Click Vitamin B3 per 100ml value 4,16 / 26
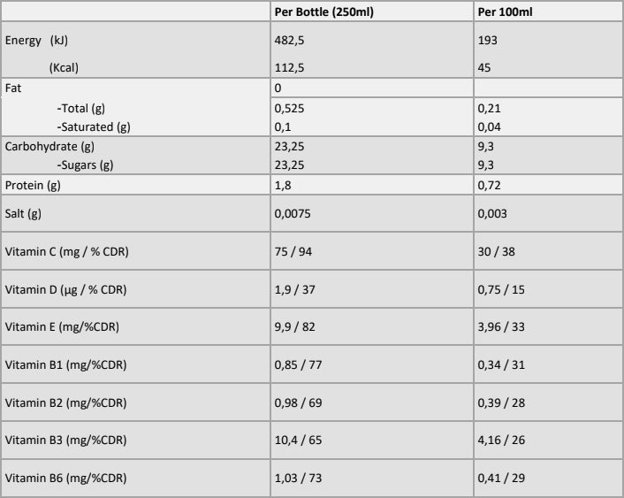The image size is (624, 498). point(501,441)
